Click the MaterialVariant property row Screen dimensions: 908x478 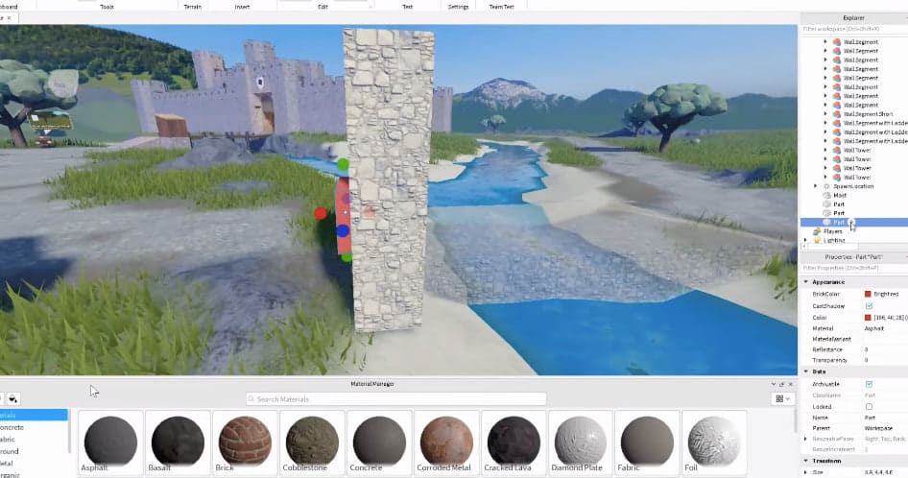click(x=854, y=339)
